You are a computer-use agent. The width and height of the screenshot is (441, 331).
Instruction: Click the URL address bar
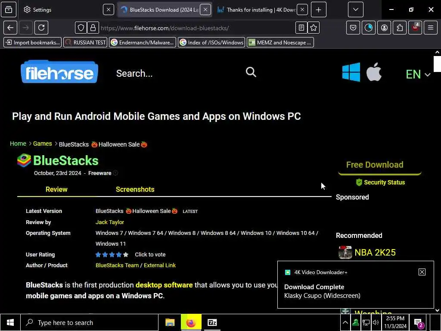[197, 28]
